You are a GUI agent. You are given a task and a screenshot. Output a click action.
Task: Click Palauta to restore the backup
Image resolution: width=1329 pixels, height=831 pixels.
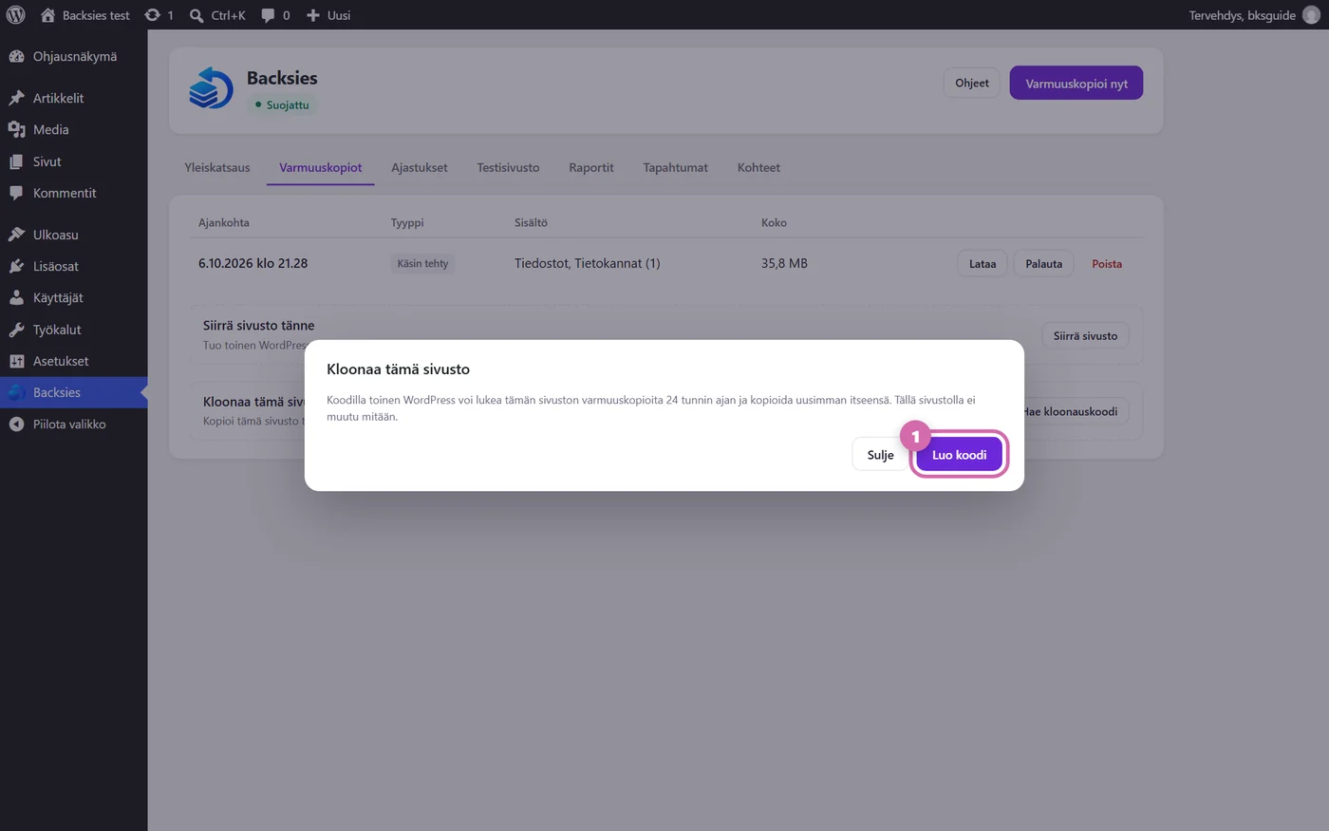click(x=1044, y=264)
